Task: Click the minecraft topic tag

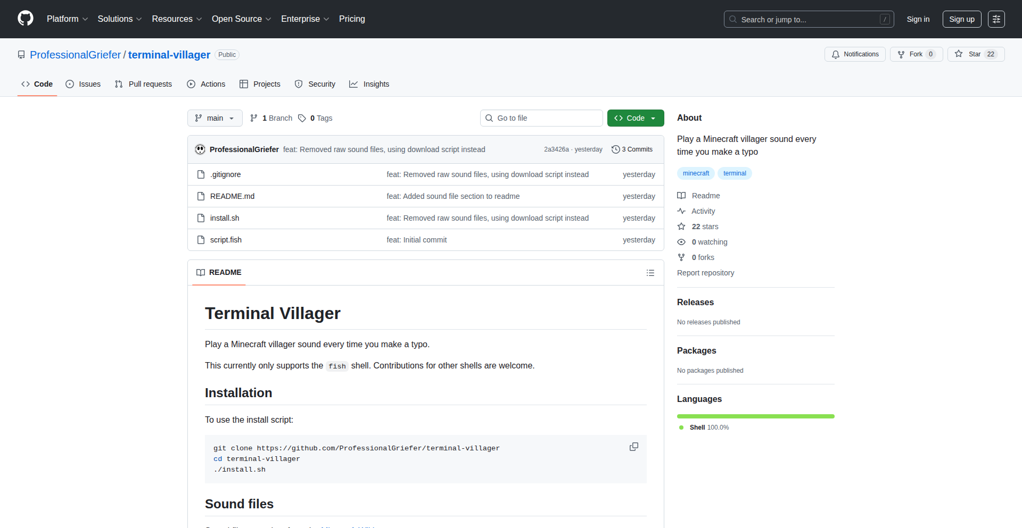Action: coord(696,173)
